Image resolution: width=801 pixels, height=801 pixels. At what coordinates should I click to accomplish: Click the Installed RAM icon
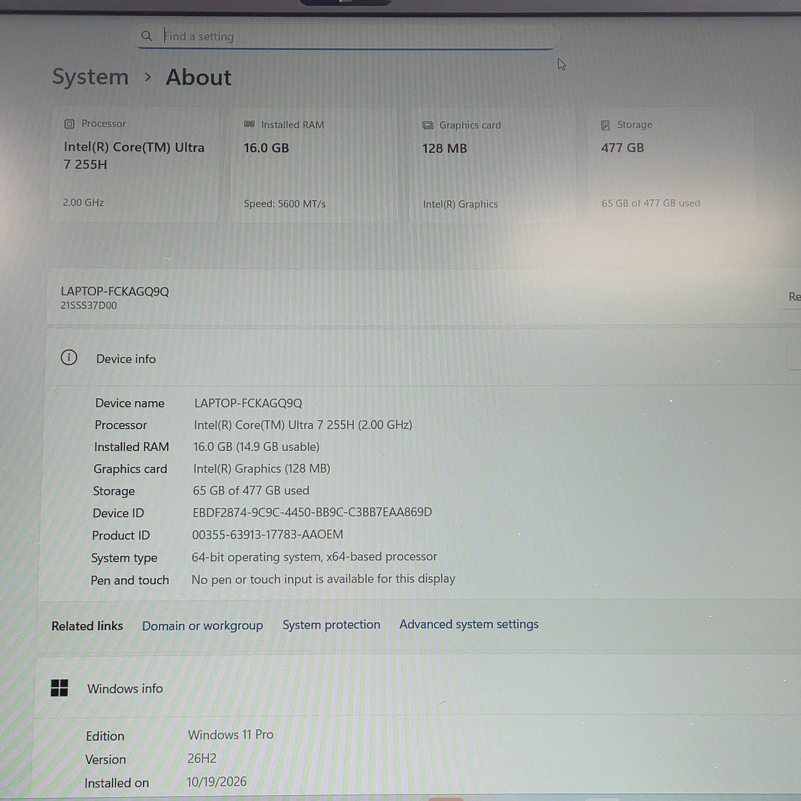250,124
